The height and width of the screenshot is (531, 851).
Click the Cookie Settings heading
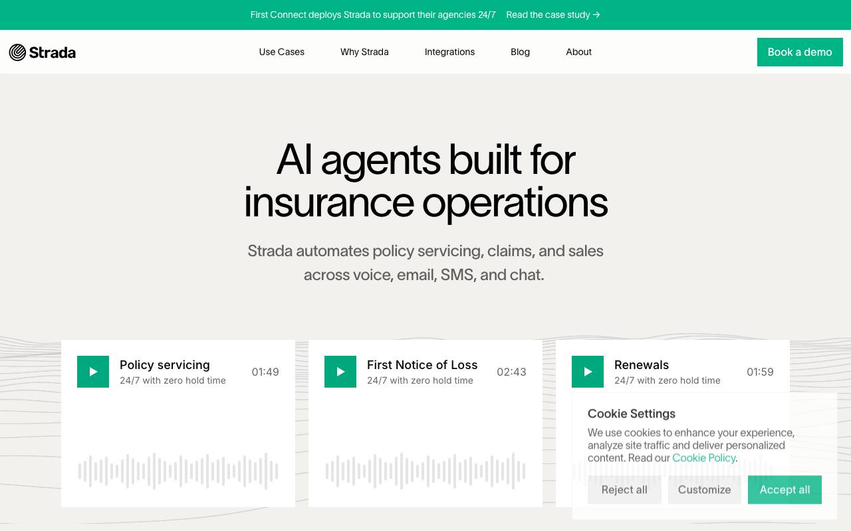(632, 414)
